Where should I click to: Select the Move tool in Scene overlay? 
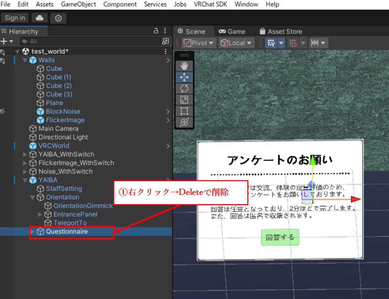(x=184, y=77)
